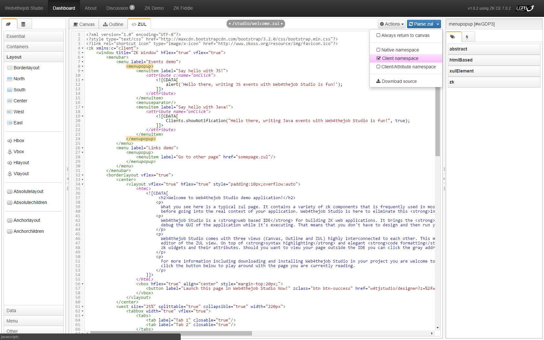This screenshot has width=544, height=340.
Task: Open the /studio/welcome.zul address badge
Action: (256, 24)
